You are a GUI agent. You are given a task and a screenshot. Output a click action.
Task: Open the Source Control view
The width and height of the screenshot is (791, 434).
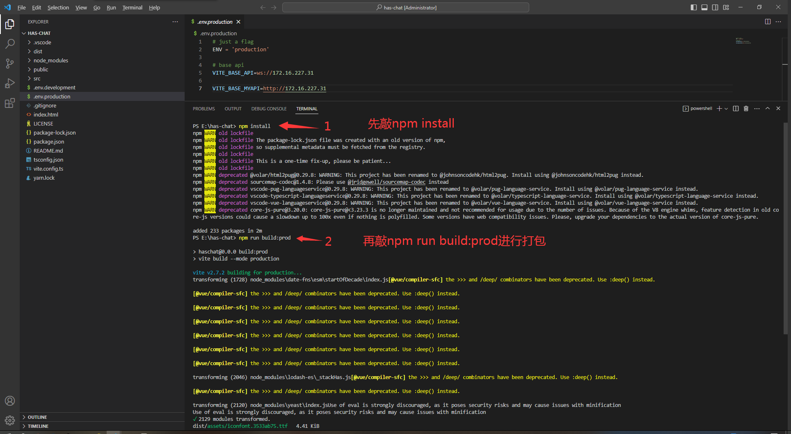(x=10, y=63)
